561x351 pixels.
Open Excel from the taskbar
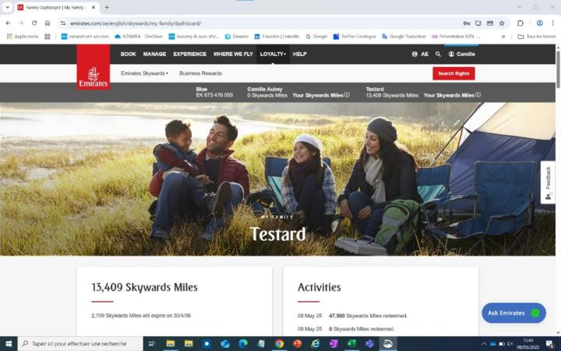351,344
